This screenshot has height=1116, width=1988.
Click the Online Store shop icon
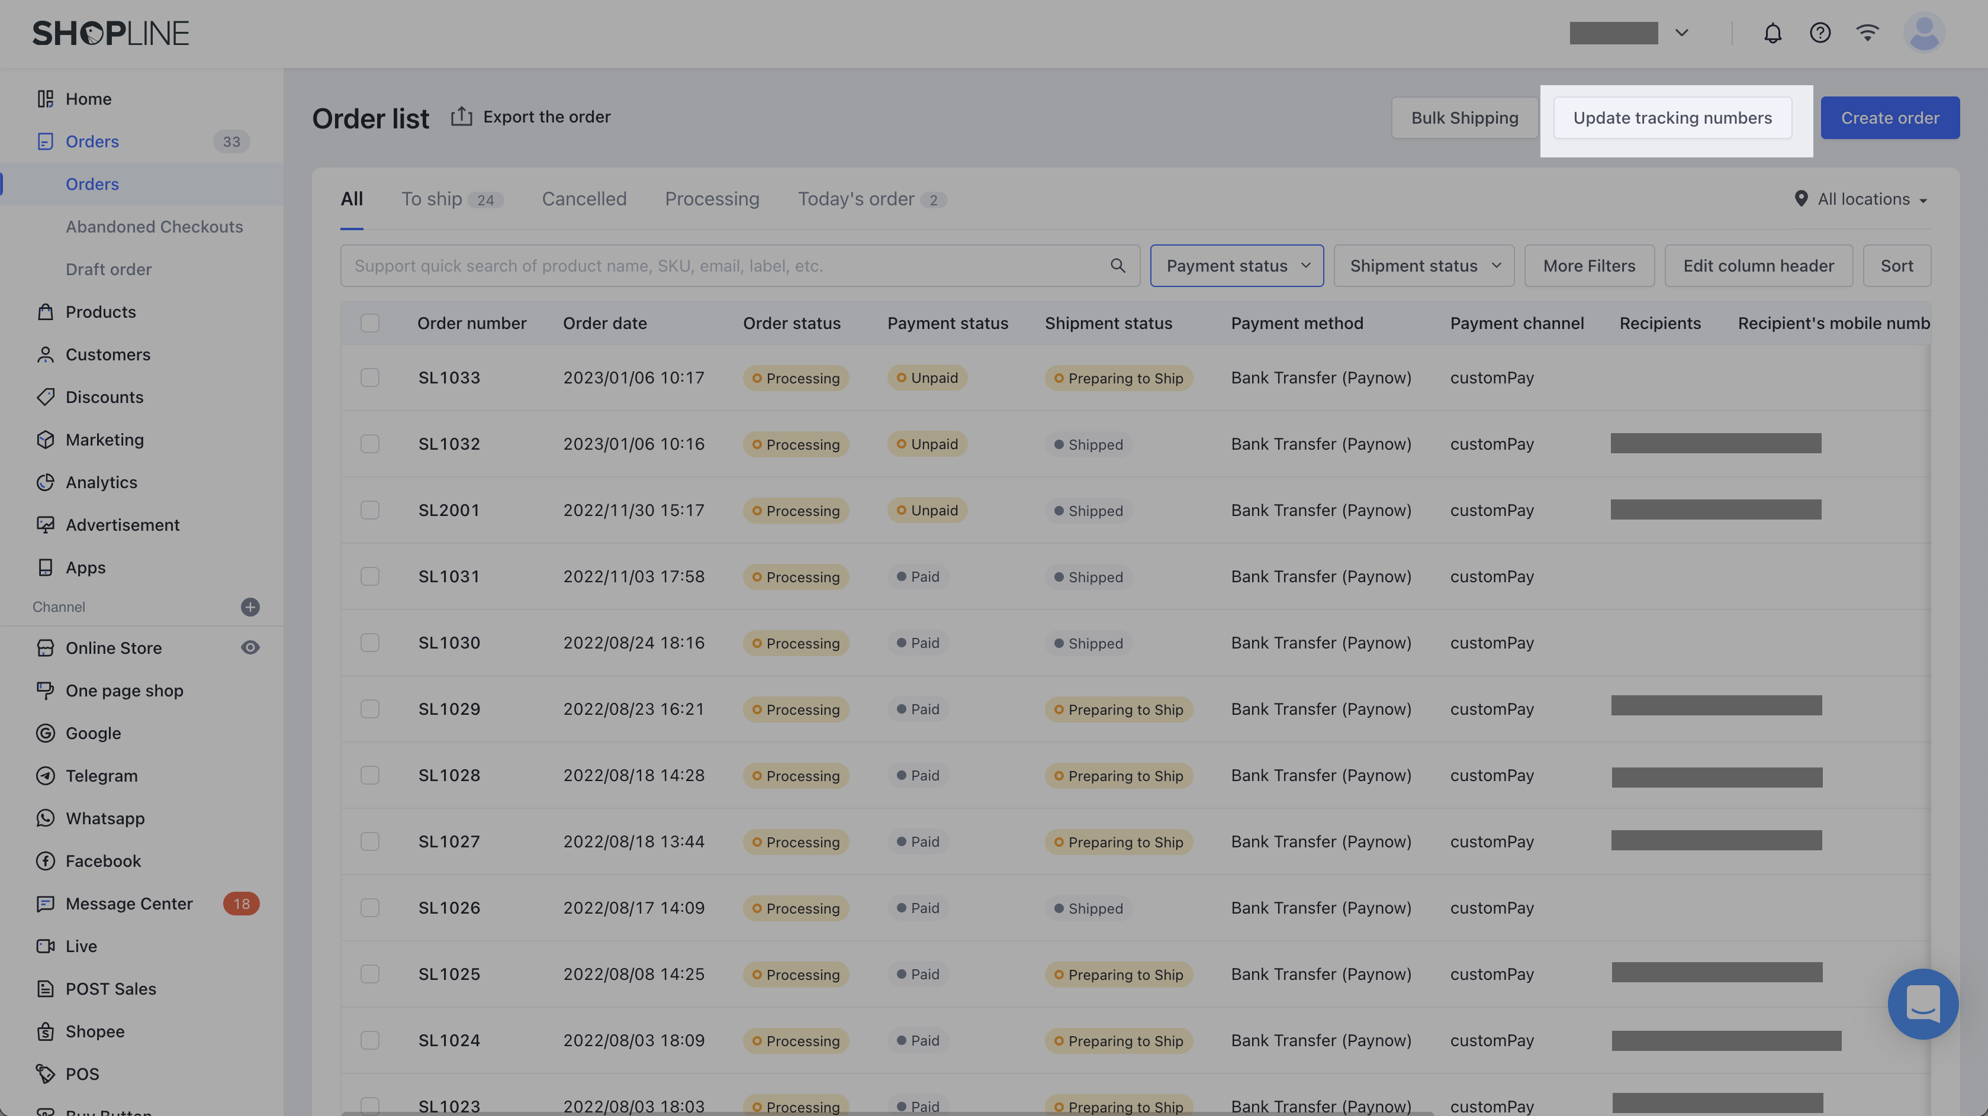(46, 648)
